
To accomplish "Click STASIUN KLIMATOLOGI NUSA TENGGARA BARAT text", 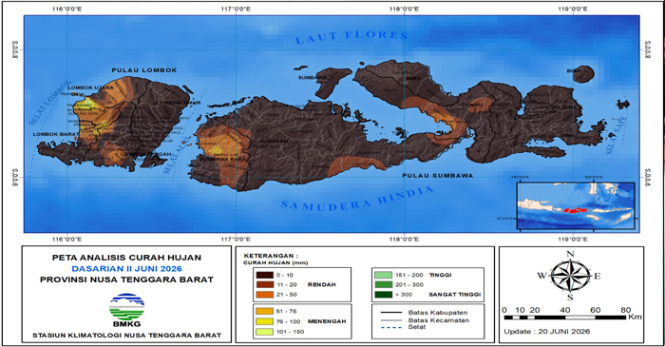I will (126, 336).
